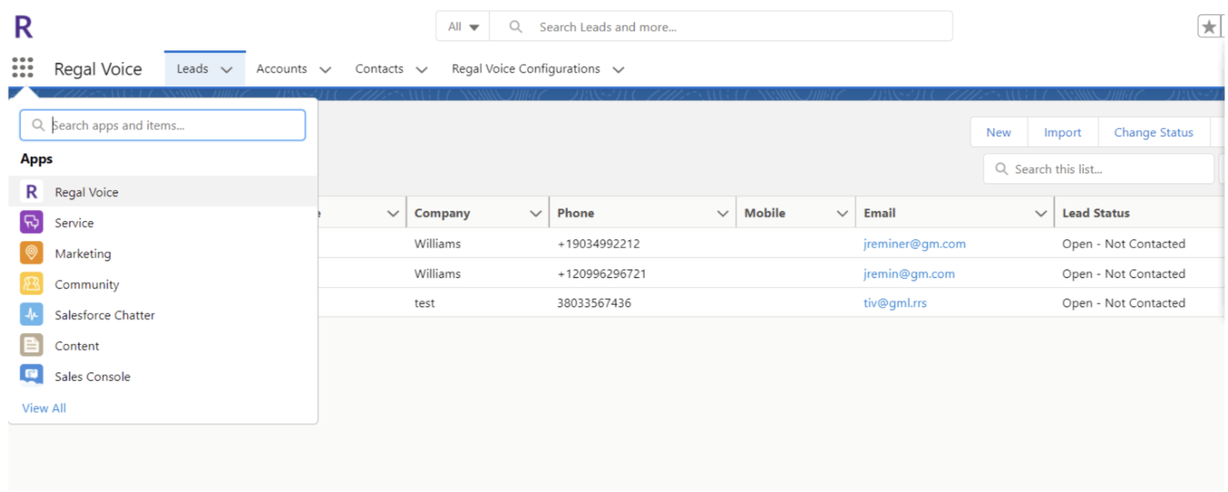Image resolution: width=1228 pixels, height=492 pixels.
Task: Select Regal Voice in Apps list
Action: pyautogui.click(x=163, y=192)
